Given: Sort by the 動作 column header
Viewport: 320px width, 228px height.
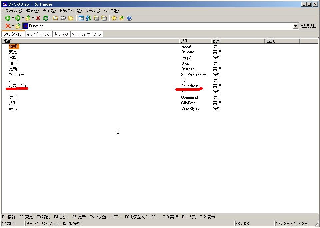Looking at the screenshot, I should [238, 41].
